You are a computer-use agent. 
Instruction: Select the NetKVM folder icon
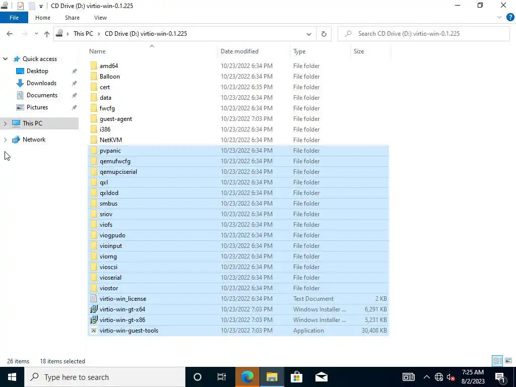(94, 140)
